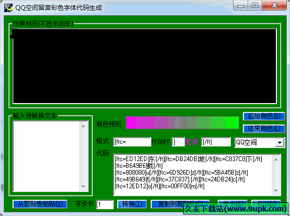Click the input text area scroll-up arrow
The image size is (290, 216).
83,126
